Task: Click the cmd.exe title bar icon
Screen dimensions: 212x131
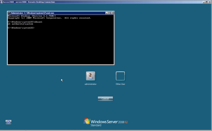Action: (x=9, y=13)
